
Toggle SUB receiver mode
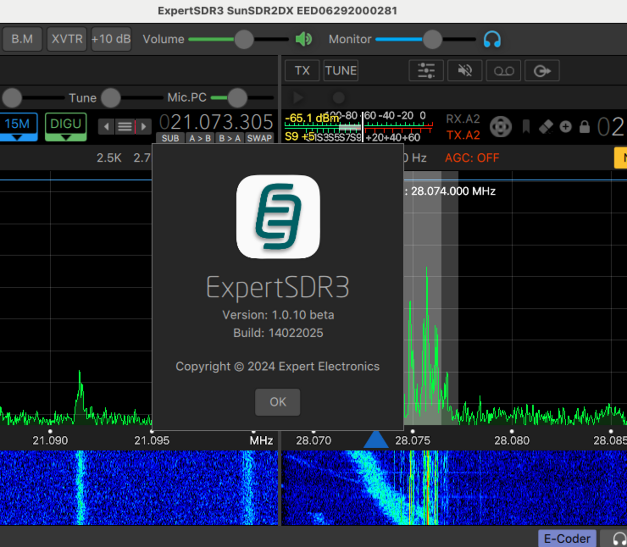coord(170,138)
